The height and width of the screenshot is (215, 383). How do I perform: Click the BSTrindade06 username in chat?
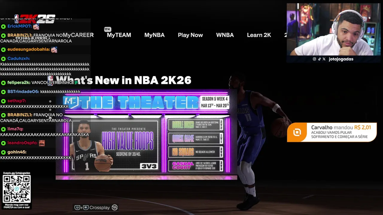[23, 92]
